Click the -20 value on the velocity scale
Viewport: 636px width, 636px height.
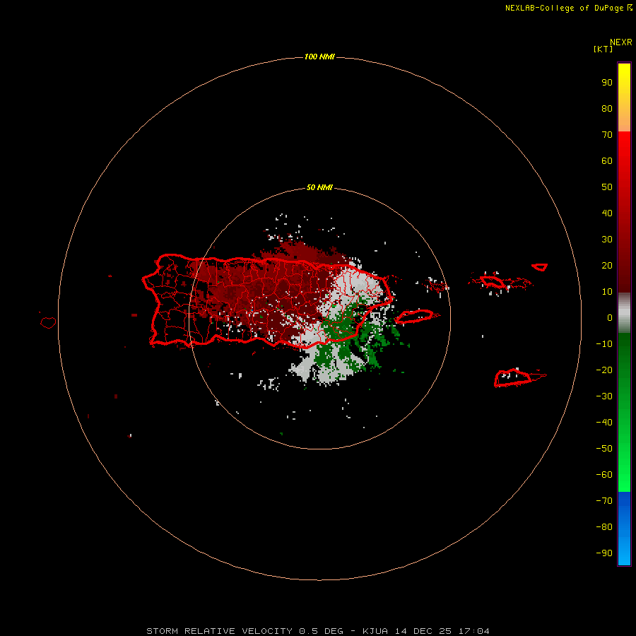click(604, 370)
